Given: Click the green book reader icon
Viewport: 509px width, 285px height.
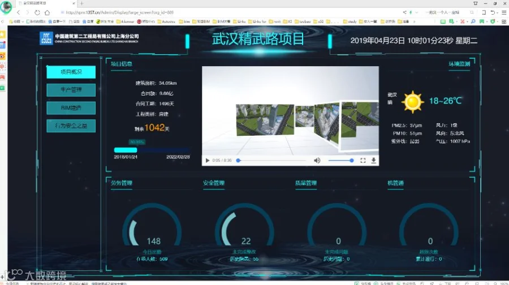Looking at the screenshot, I should coord(443,21).
